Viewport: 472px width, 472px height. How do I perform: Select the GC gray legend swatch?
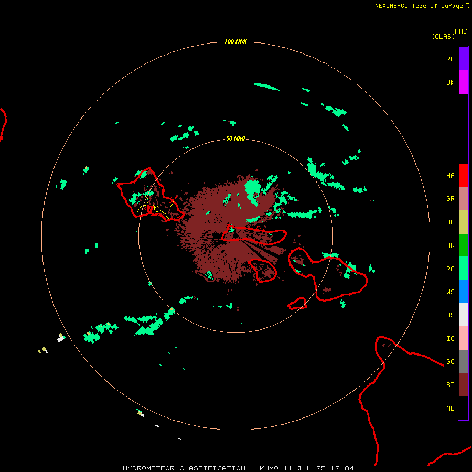click(463, 361)
